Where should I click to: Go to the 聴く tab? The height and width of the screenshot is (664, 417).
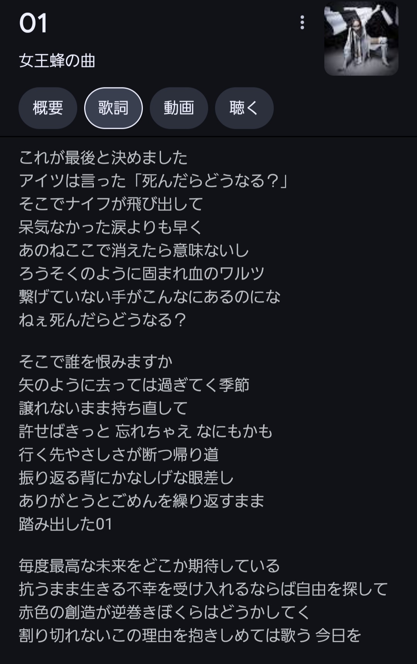coord(244,108)
